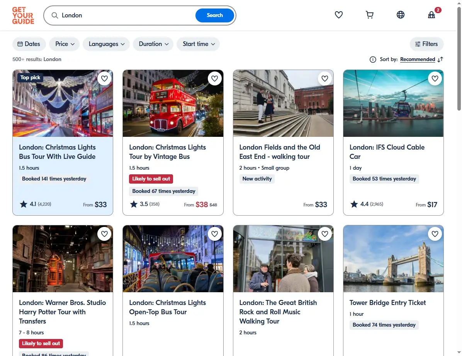462x356 pixels.
Task: Click the Diagon Alley studio photo
Action: point(63,259)
